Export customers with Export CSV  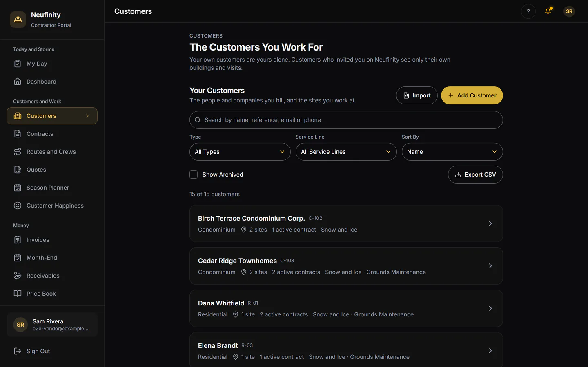pyautogui.click(x=475, y=175)
